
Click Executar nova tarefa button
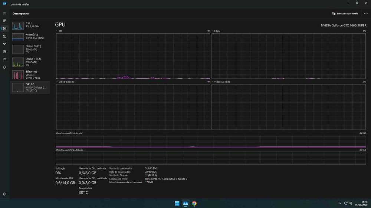pyautogui.click(x=345, y=13)
